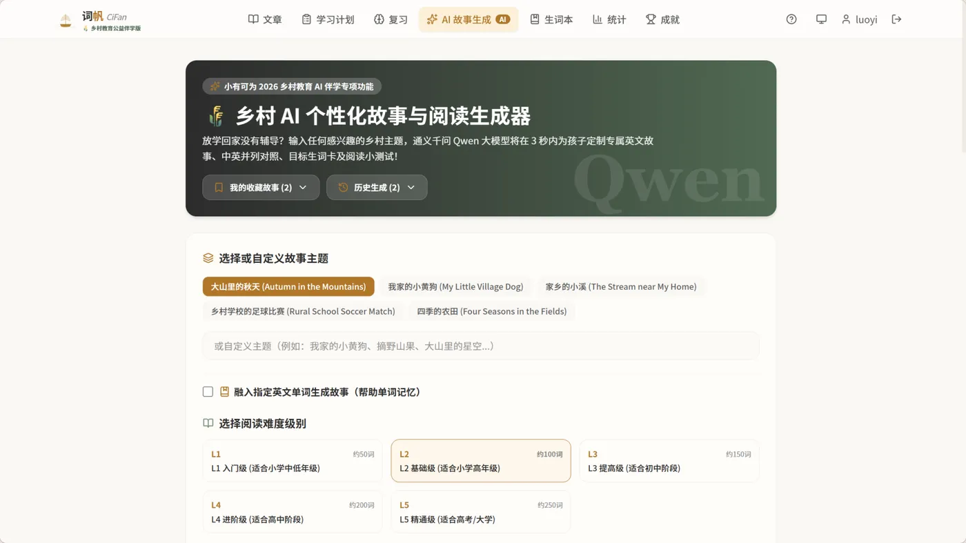This screenshot has height=543, width=966.
Task: Click the open book icon beside 选择阅读难度级别
Action: (208, 423)
